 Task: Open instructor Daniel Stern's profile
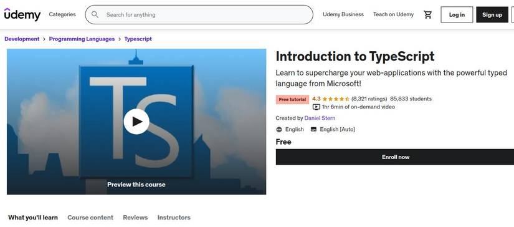[x=320, y=118]
